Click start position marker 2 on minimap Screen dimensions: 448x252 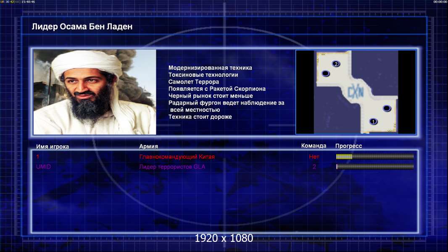[x=336, y=64]
